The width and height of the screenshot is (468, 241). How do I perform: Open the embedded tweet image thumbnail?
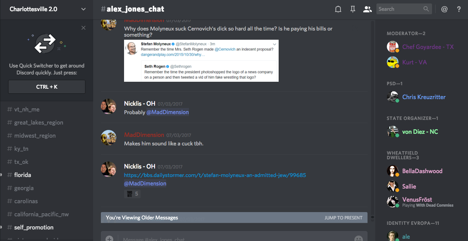coord(201,61)
